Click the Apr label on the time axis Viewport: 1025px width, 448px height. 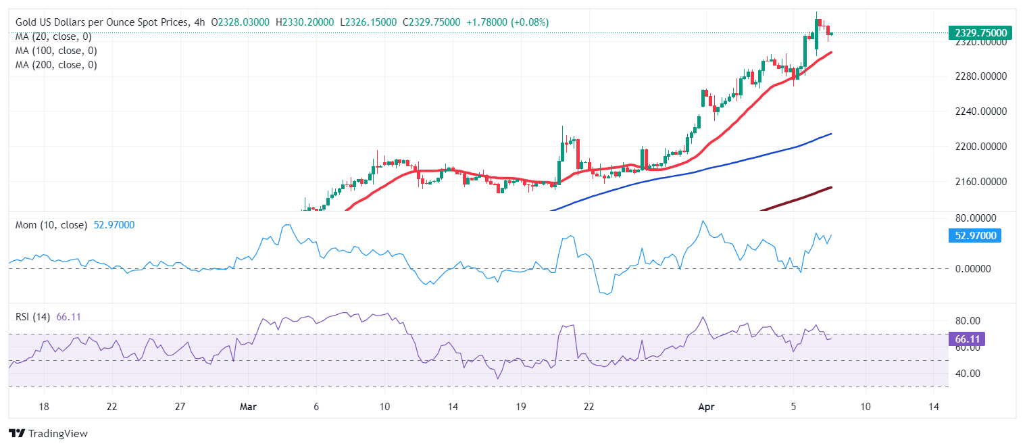[705, 407]
